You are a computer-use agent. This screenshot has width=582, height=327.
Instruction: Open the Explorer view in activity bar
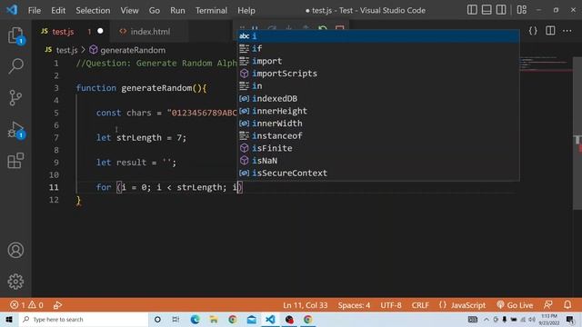[16, 36]
